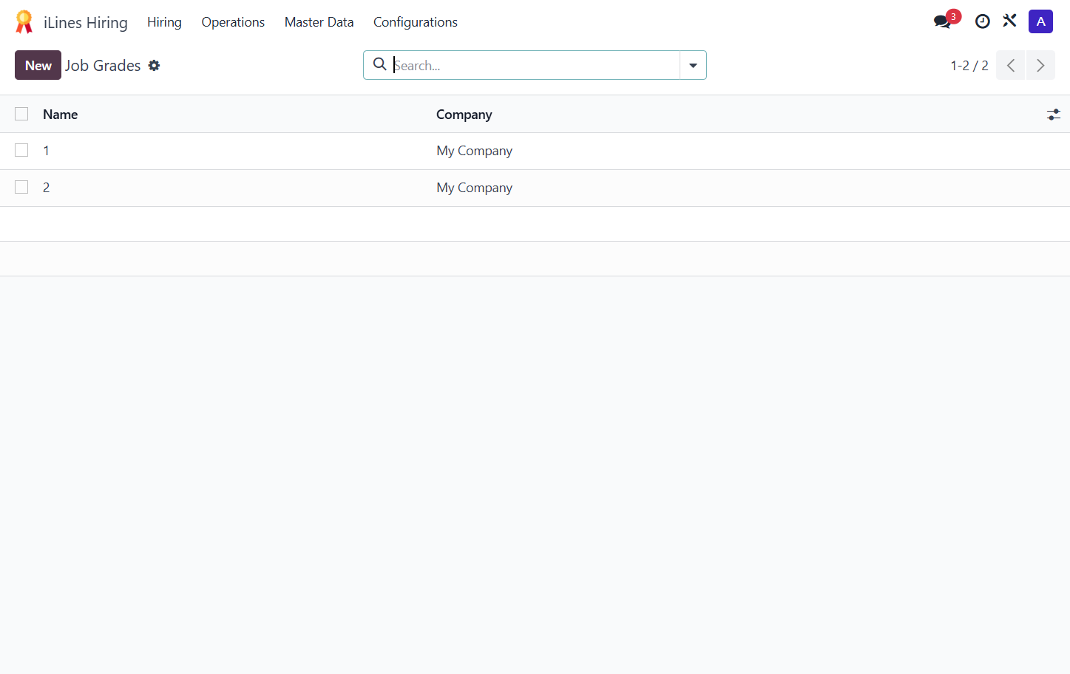This screenshot has width=1070, height=674.
Task: Click My Company in grade 2 row
Action: click(x=474, y=188)
